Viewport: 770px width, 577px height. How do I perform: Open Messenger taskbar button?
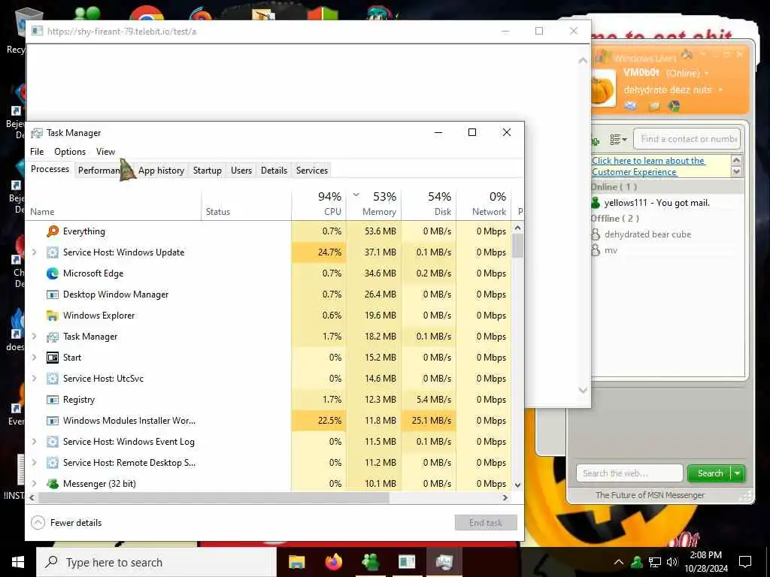[370, 562]
